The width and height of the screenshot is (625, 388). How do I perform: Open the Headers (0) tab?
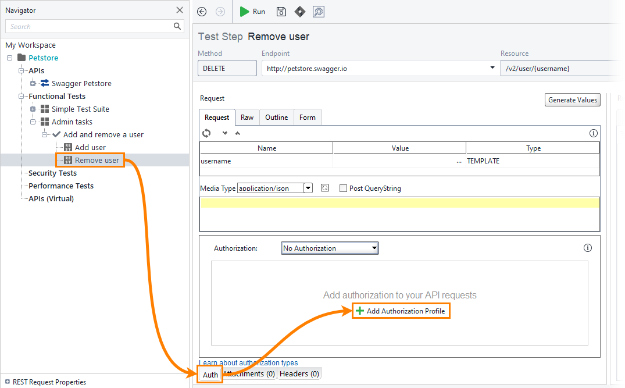[x=299, y=374]
